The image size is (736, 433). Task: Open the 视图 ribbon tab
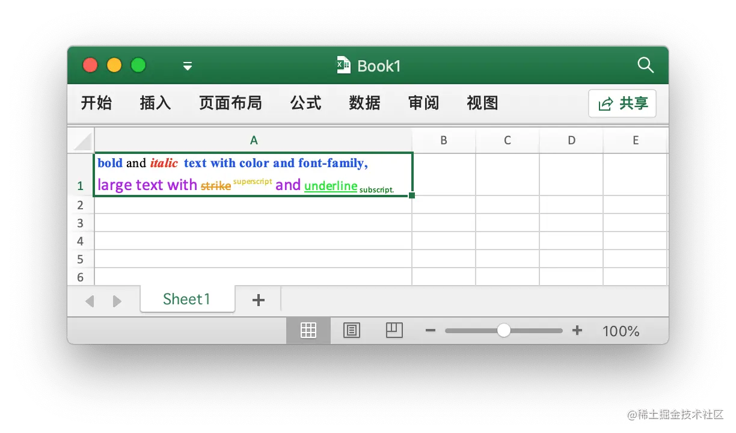482,103
